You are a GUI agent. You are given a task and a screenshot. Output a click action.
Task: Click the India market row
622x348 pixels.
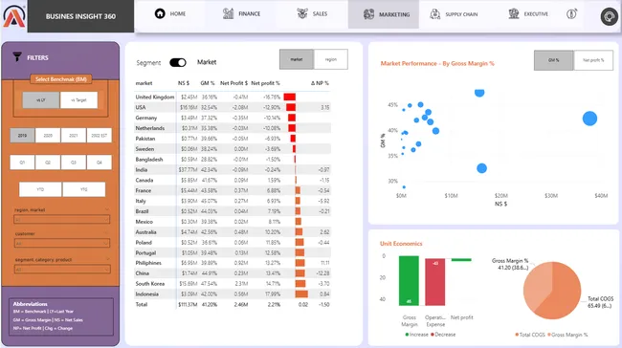(x=233, y=169)
